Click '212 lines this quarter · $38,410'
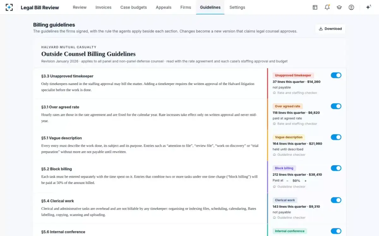379x236 pixels. coord(298,175)
